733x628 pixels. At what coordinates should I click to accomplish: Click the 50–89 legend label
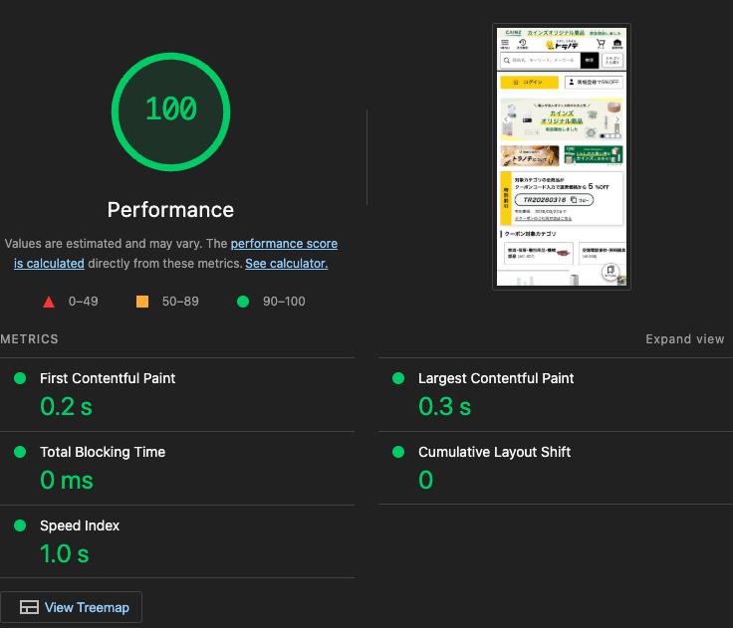pos(180,302)
